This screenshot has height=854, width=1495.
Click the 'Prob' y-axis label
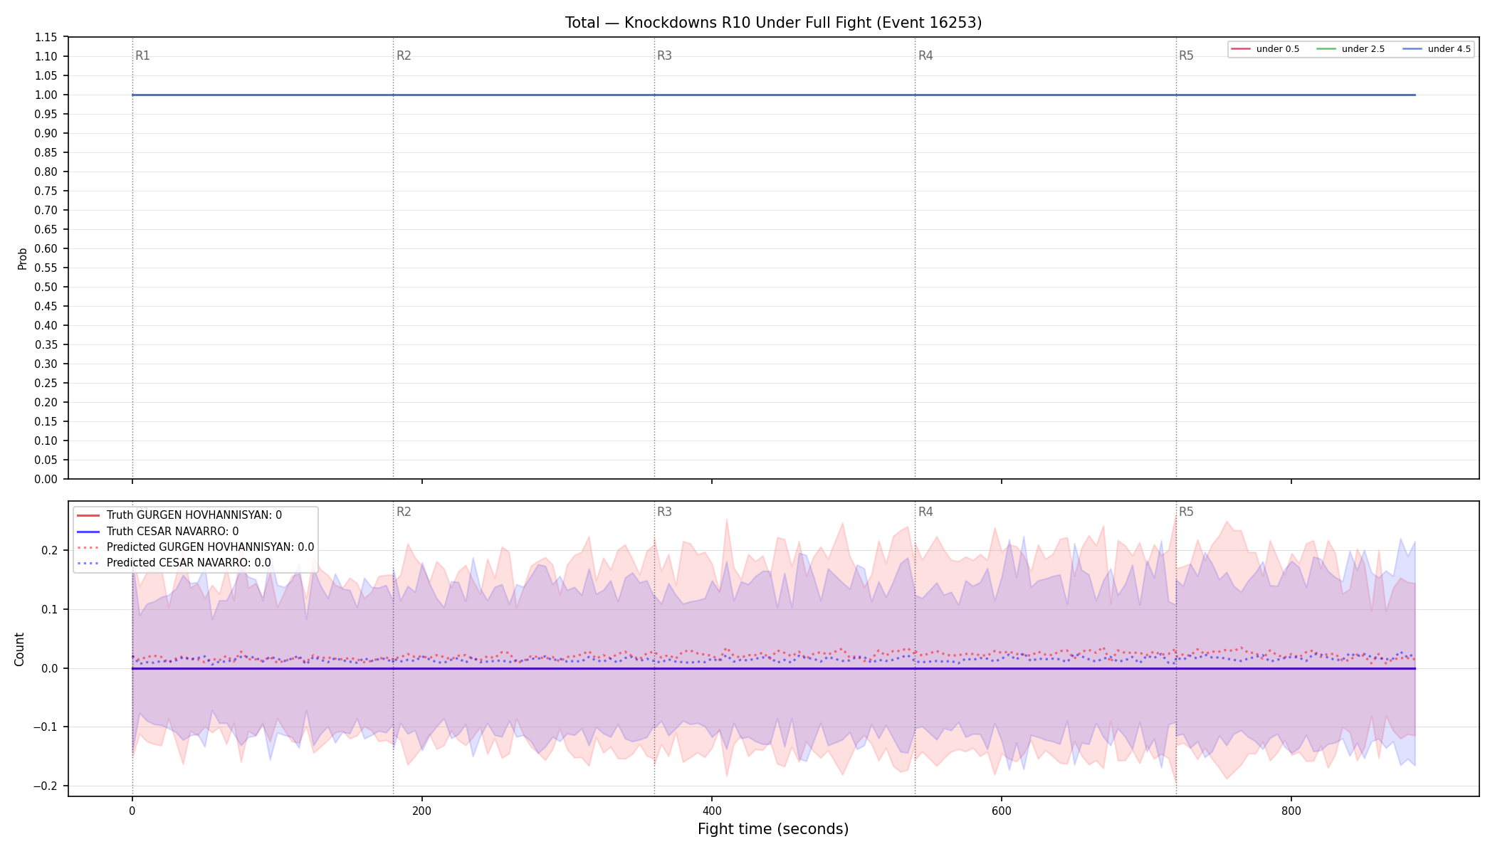tap(22, 258)
